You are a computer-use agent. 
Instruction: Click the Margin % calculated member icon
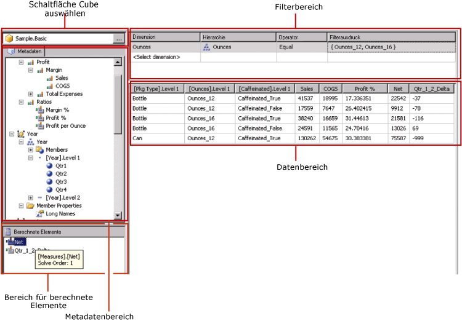[x=40, y=109]
